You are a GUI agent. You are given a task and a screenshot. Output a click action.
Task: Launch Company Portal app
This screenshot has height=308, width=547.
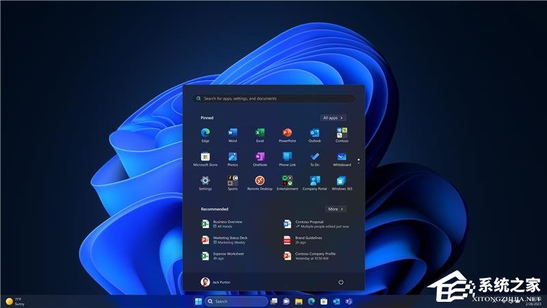coord(315,183)
